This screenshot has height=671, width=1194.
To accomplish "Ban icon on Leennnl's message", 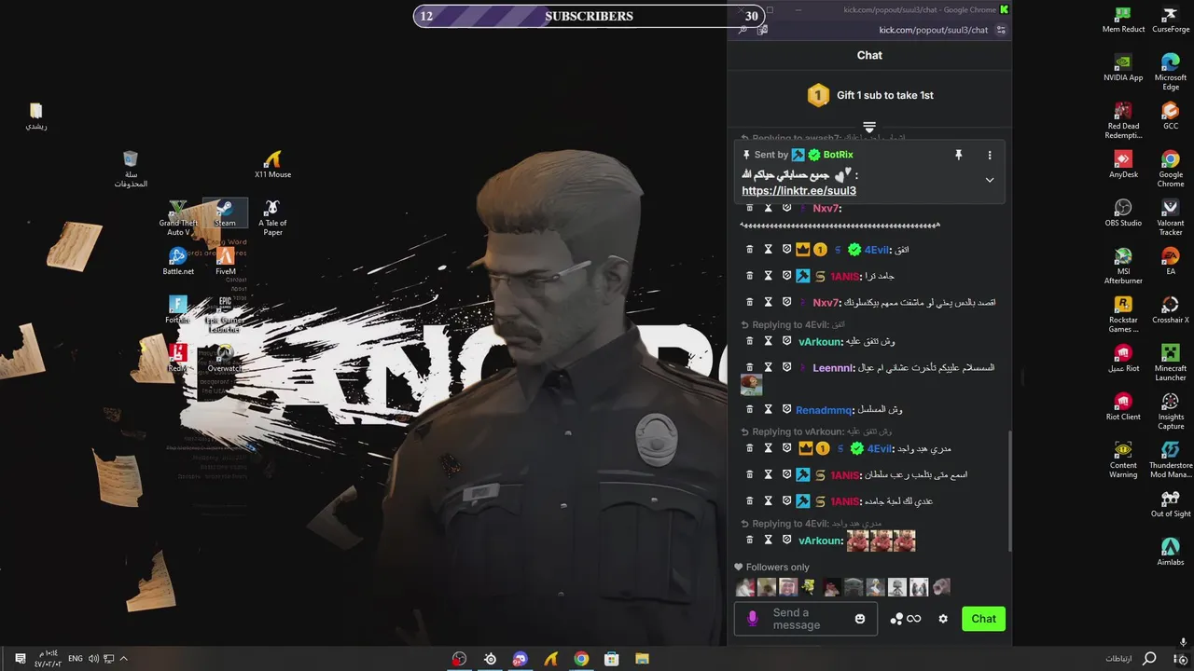I will point(786,367).
